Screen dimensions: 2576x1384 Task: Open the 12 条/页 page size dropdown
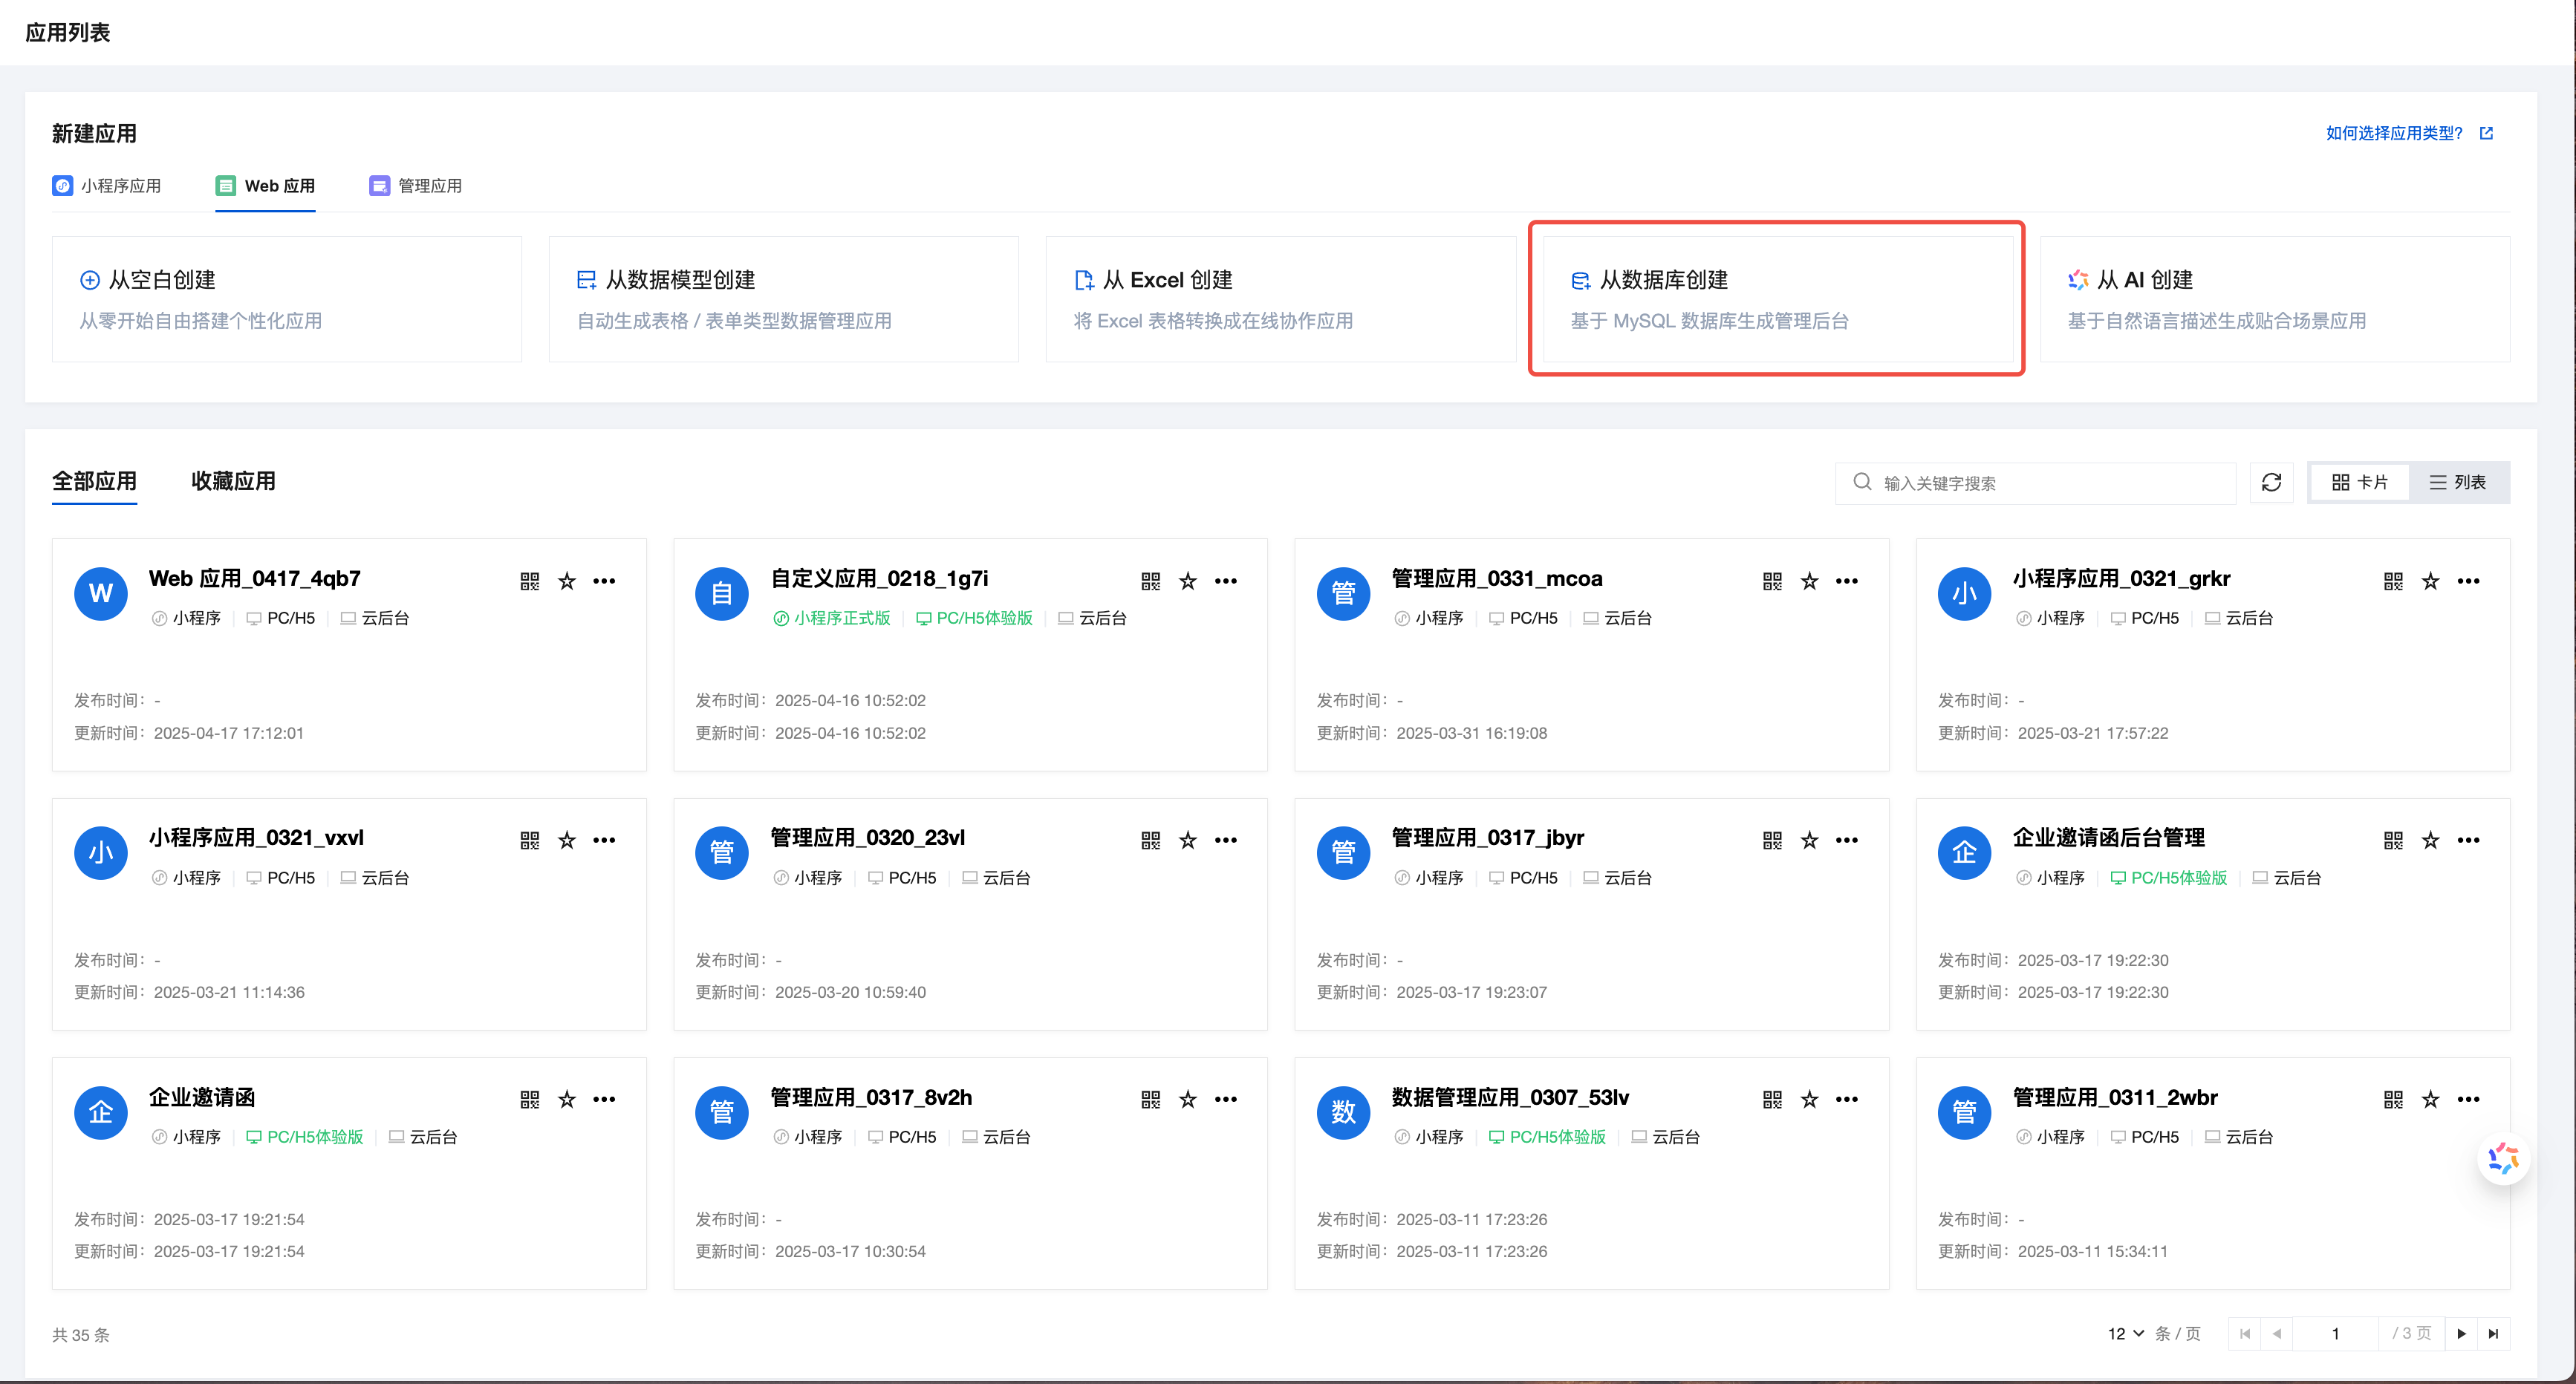pyautogui.click(x=2126, y=1334)
